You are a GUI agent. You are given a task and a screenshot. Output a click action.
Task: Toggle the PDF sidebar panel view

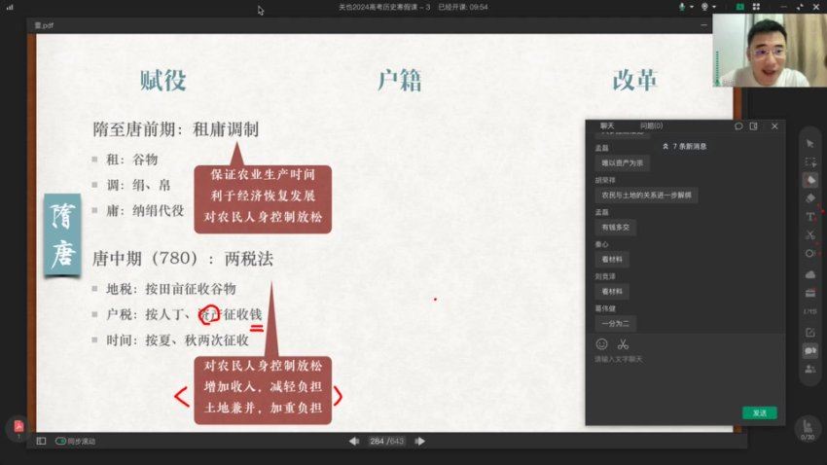point(41,441)
